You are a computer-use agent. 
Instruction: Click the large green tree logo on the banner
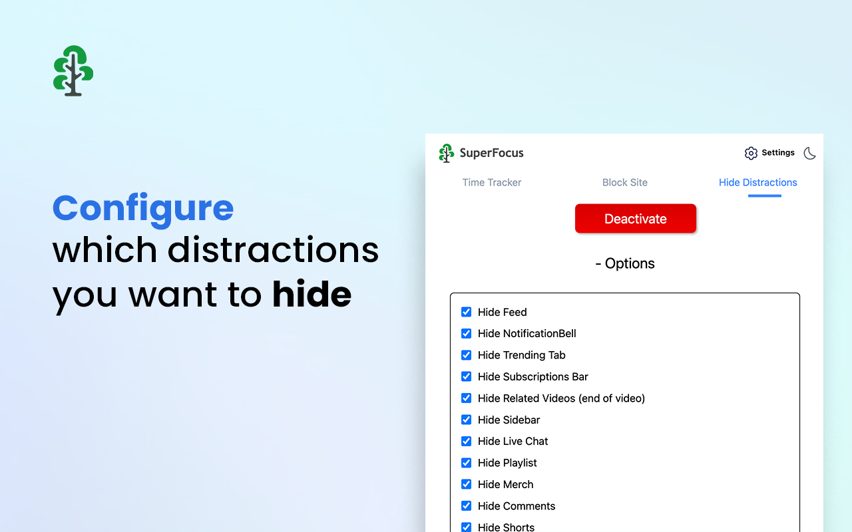(x=73, y=71)
